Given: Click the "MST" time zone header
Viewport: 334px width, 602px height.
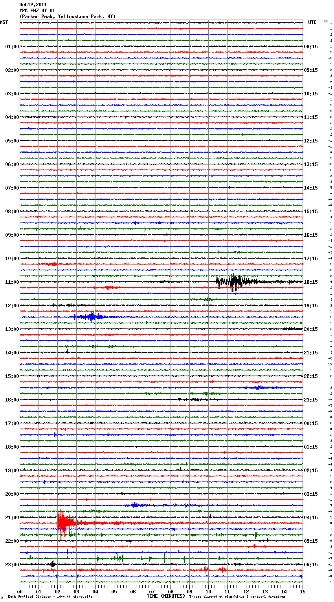Looking at the screenshot, I should [4, 22].
